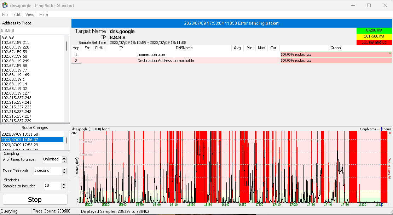Click the IP column header

coord(121,48)
